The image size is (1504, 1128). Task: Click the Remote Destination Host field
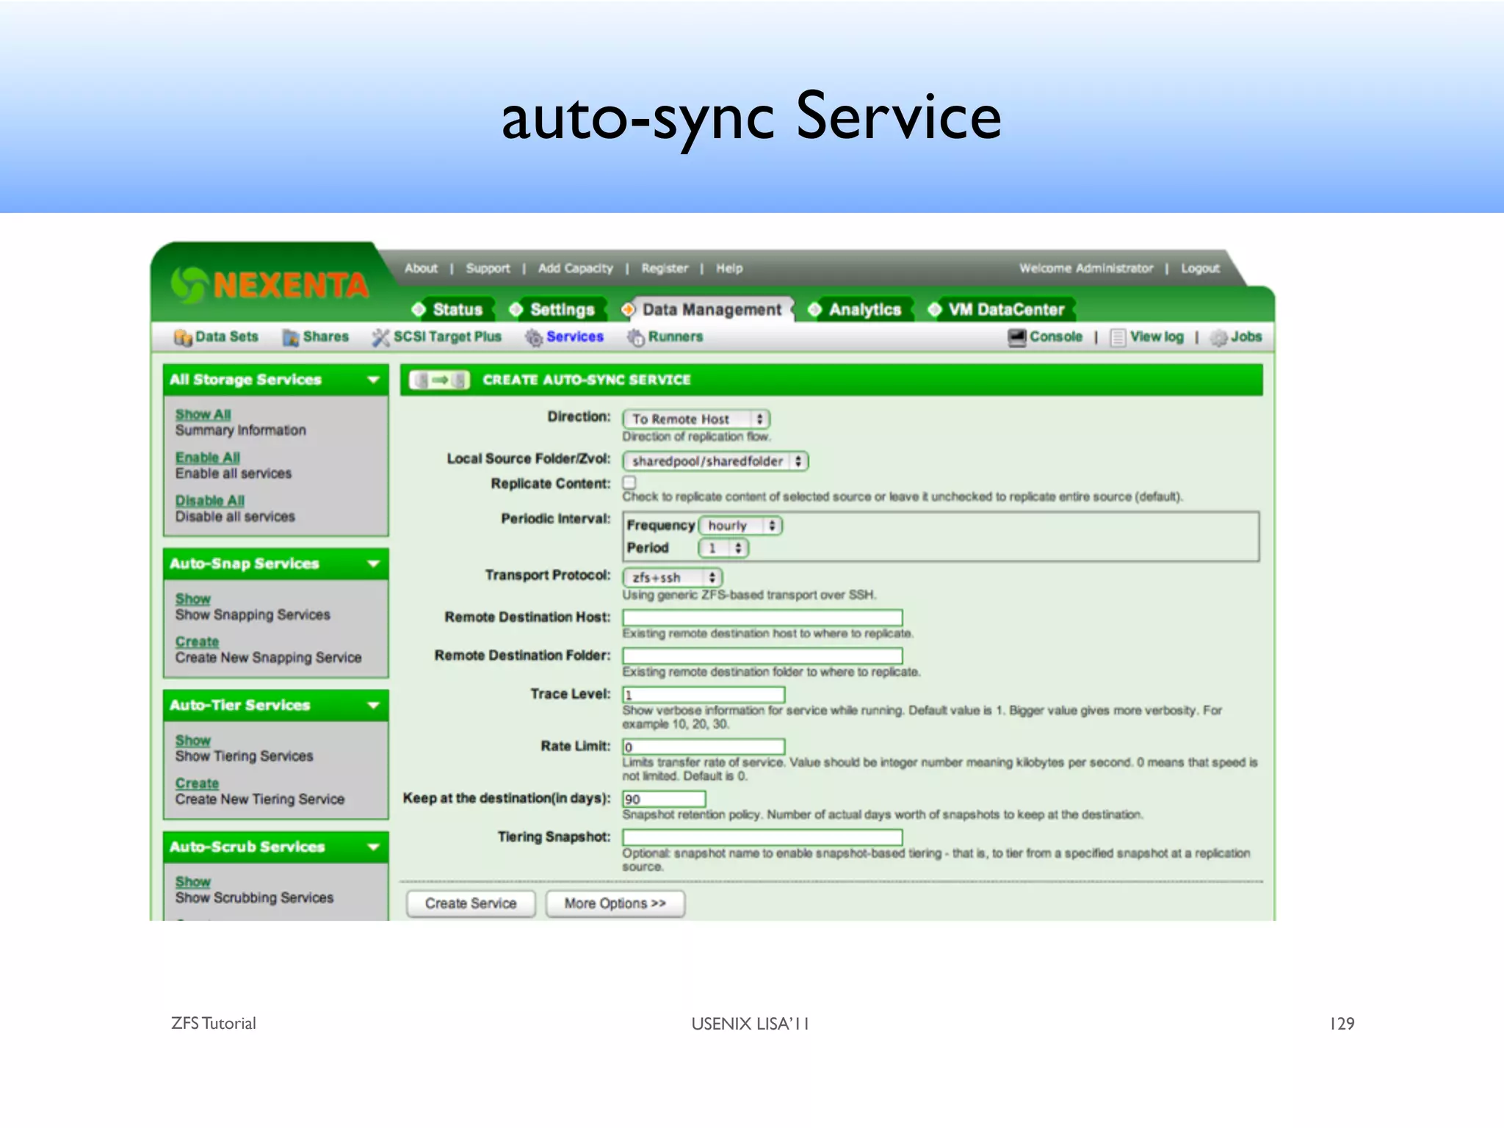point(762,618)
